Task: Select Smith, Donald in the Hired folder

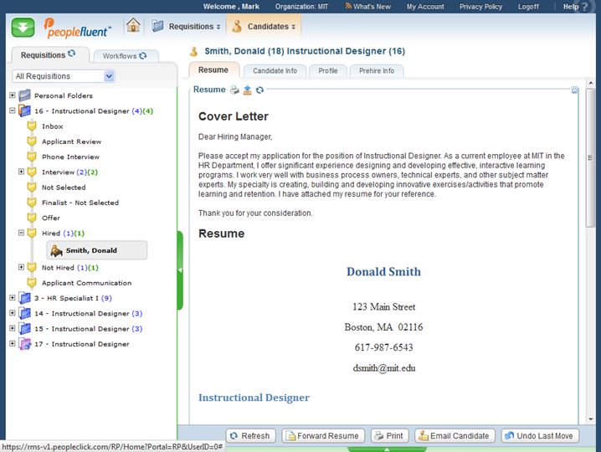Action: [91, 250]
